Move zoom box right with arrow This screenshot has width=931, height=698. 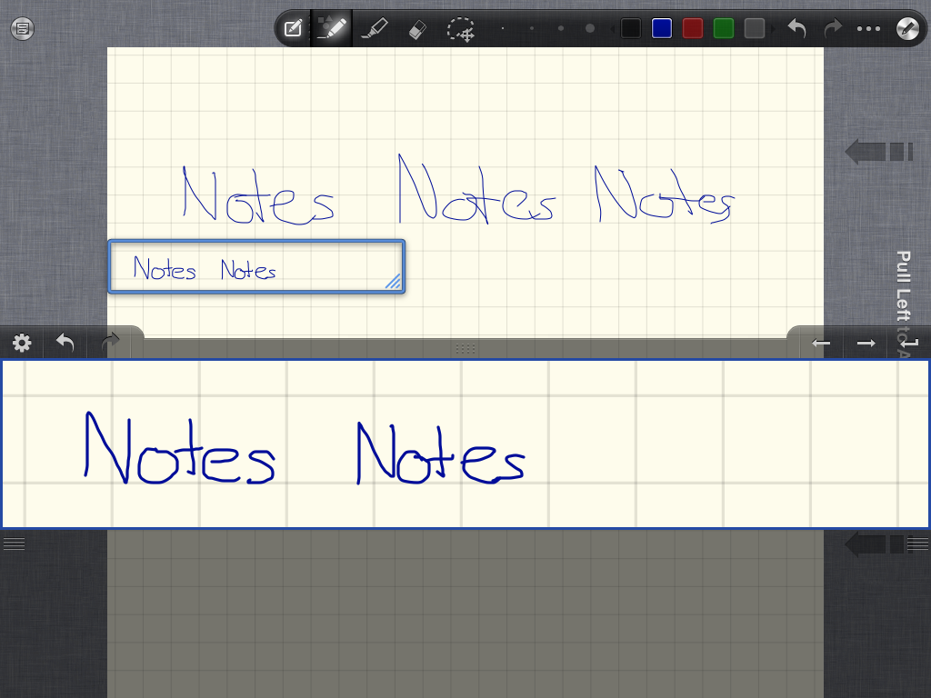pos(866,343)
